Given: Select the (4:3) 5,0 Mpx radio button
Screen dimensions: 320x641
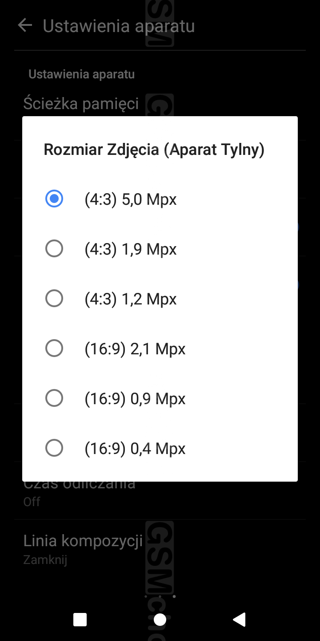Looking at the screenshot, I should click(x=54, y=199).
